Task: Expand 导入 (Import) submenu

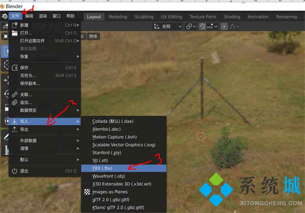Action: [x=45, y=121]
